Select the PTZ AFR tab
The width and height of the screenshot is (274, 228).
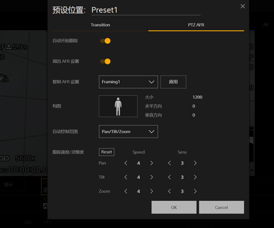[x=196, y=25]
